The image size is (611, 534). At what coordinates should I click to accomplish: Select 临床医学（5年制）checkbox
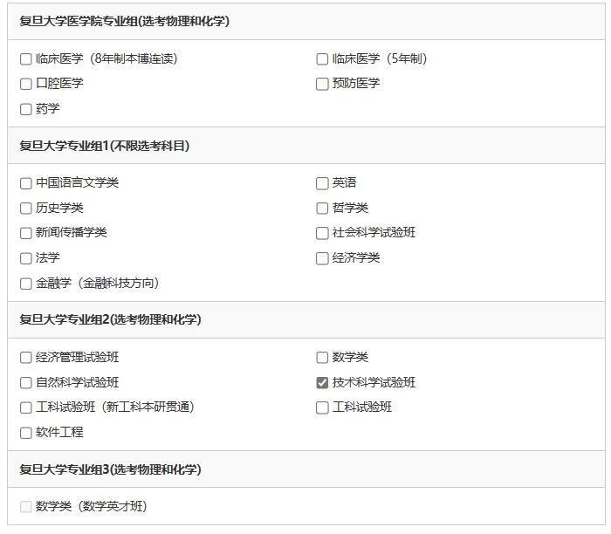(x=322, y=59)
